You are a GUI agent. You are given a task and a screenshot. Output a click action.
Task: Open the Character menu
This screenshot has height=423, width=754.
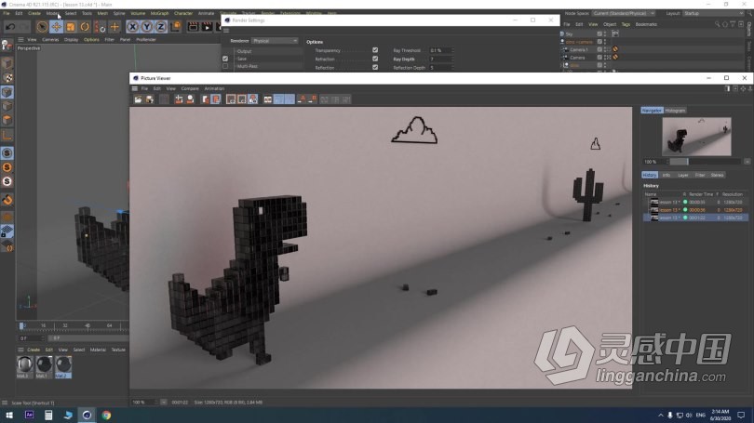click(183, 13)
